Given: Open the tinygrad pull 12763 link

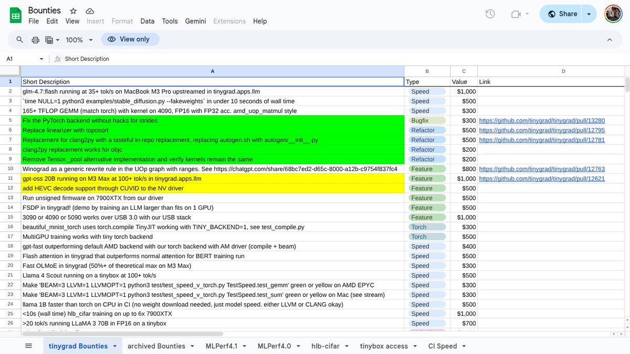Looking at the screenshot, I should point(542,169).
